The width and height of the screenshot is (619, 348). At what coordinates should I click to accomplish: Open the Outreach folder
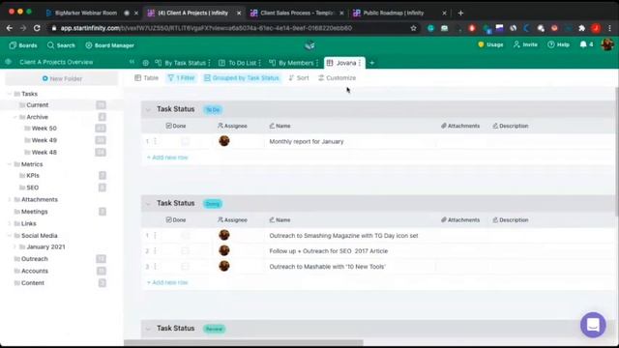[35, 259]
